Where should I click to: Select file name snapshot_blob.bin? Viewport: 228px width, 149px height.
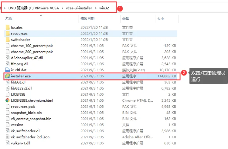pos(26,113)
